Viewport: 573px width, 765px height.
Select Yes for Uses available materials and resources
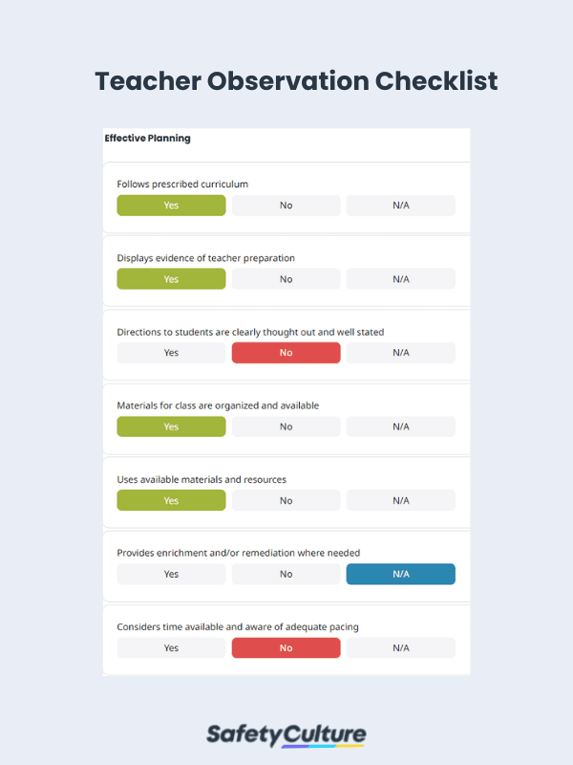click(x=170, y=500)
